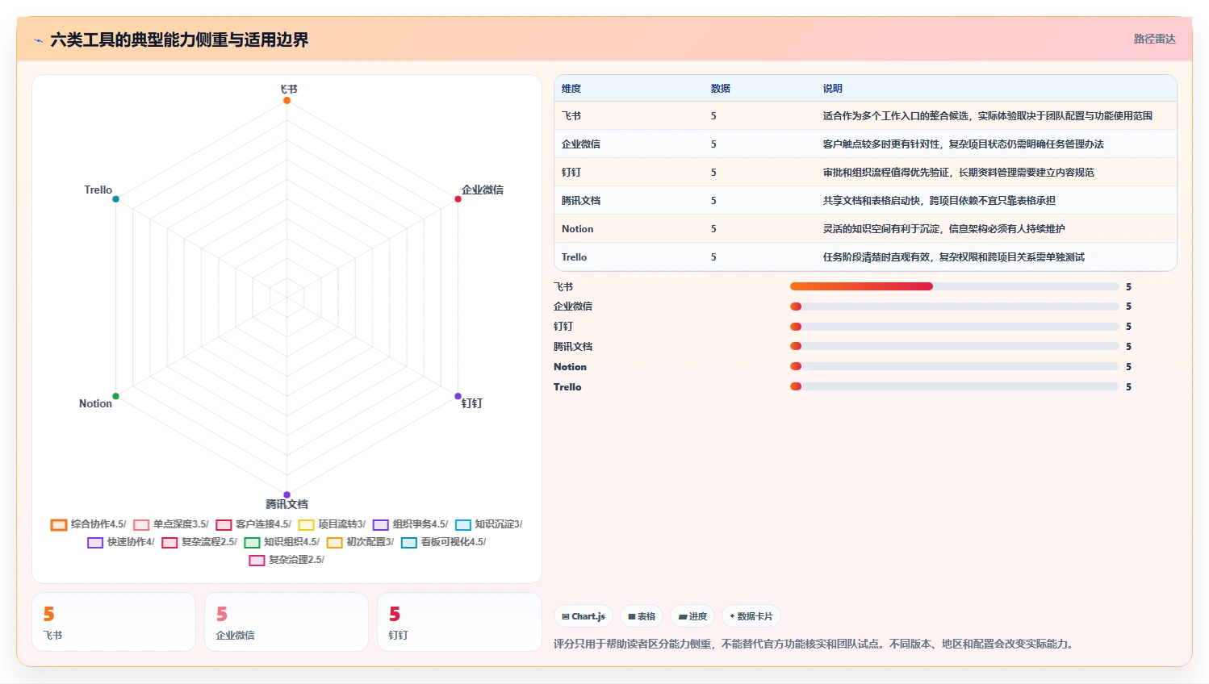
Task: Select the 表格 chip
Action: [642, 616]
